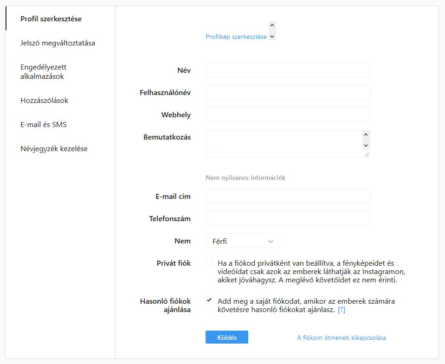This screenshot has width=445, height=364.
Task: Click the Bemutatkozás textarea resize grip
Action: coord(367,154)
